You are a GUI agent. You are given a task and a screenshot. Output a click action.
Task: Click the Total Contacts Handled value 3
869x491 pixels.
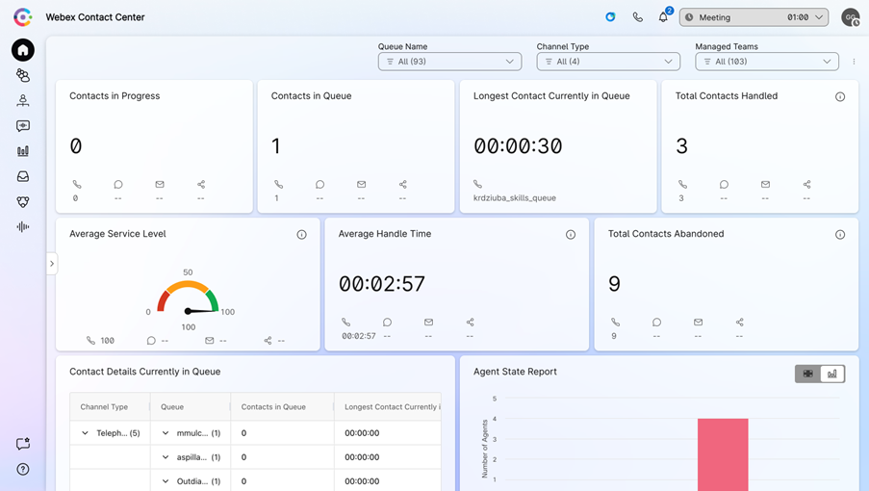[681, 146]
